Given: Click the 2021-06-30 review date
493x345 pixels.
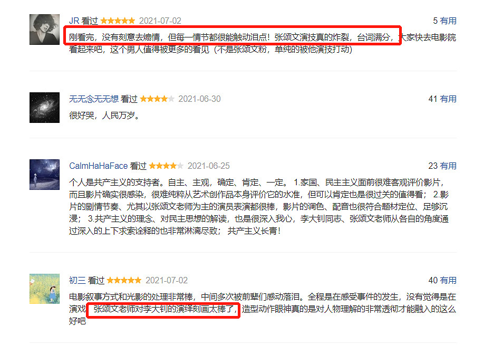Looking at the screenshot, I should point(200,99).
